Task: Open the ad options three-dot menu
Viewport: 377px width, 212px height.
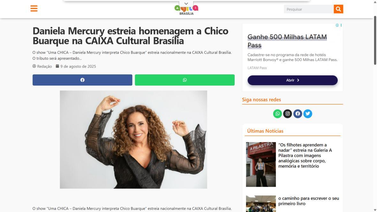Action: (x=341, y=25)
